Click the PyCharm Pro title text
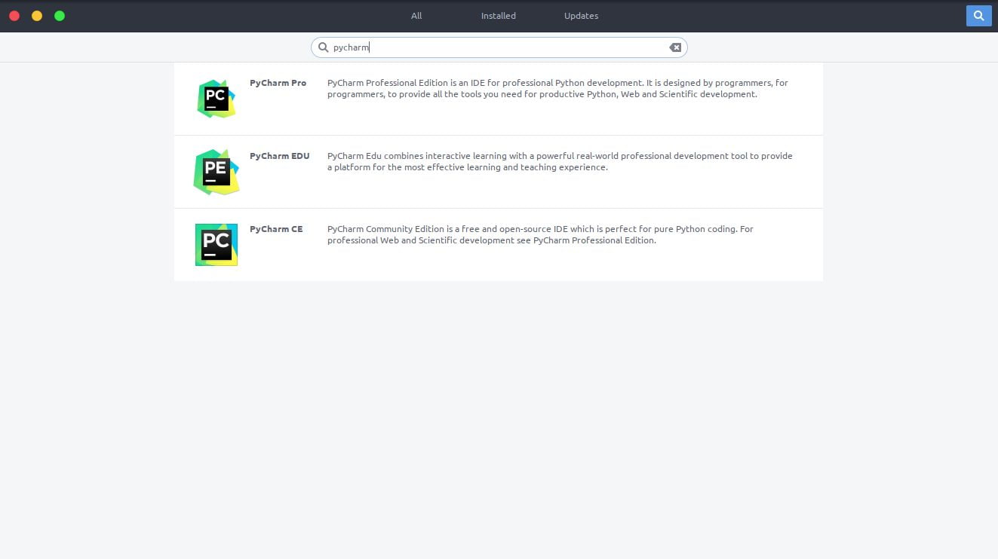The width and height of the screenshot is (998, 559). pos(278,83)
